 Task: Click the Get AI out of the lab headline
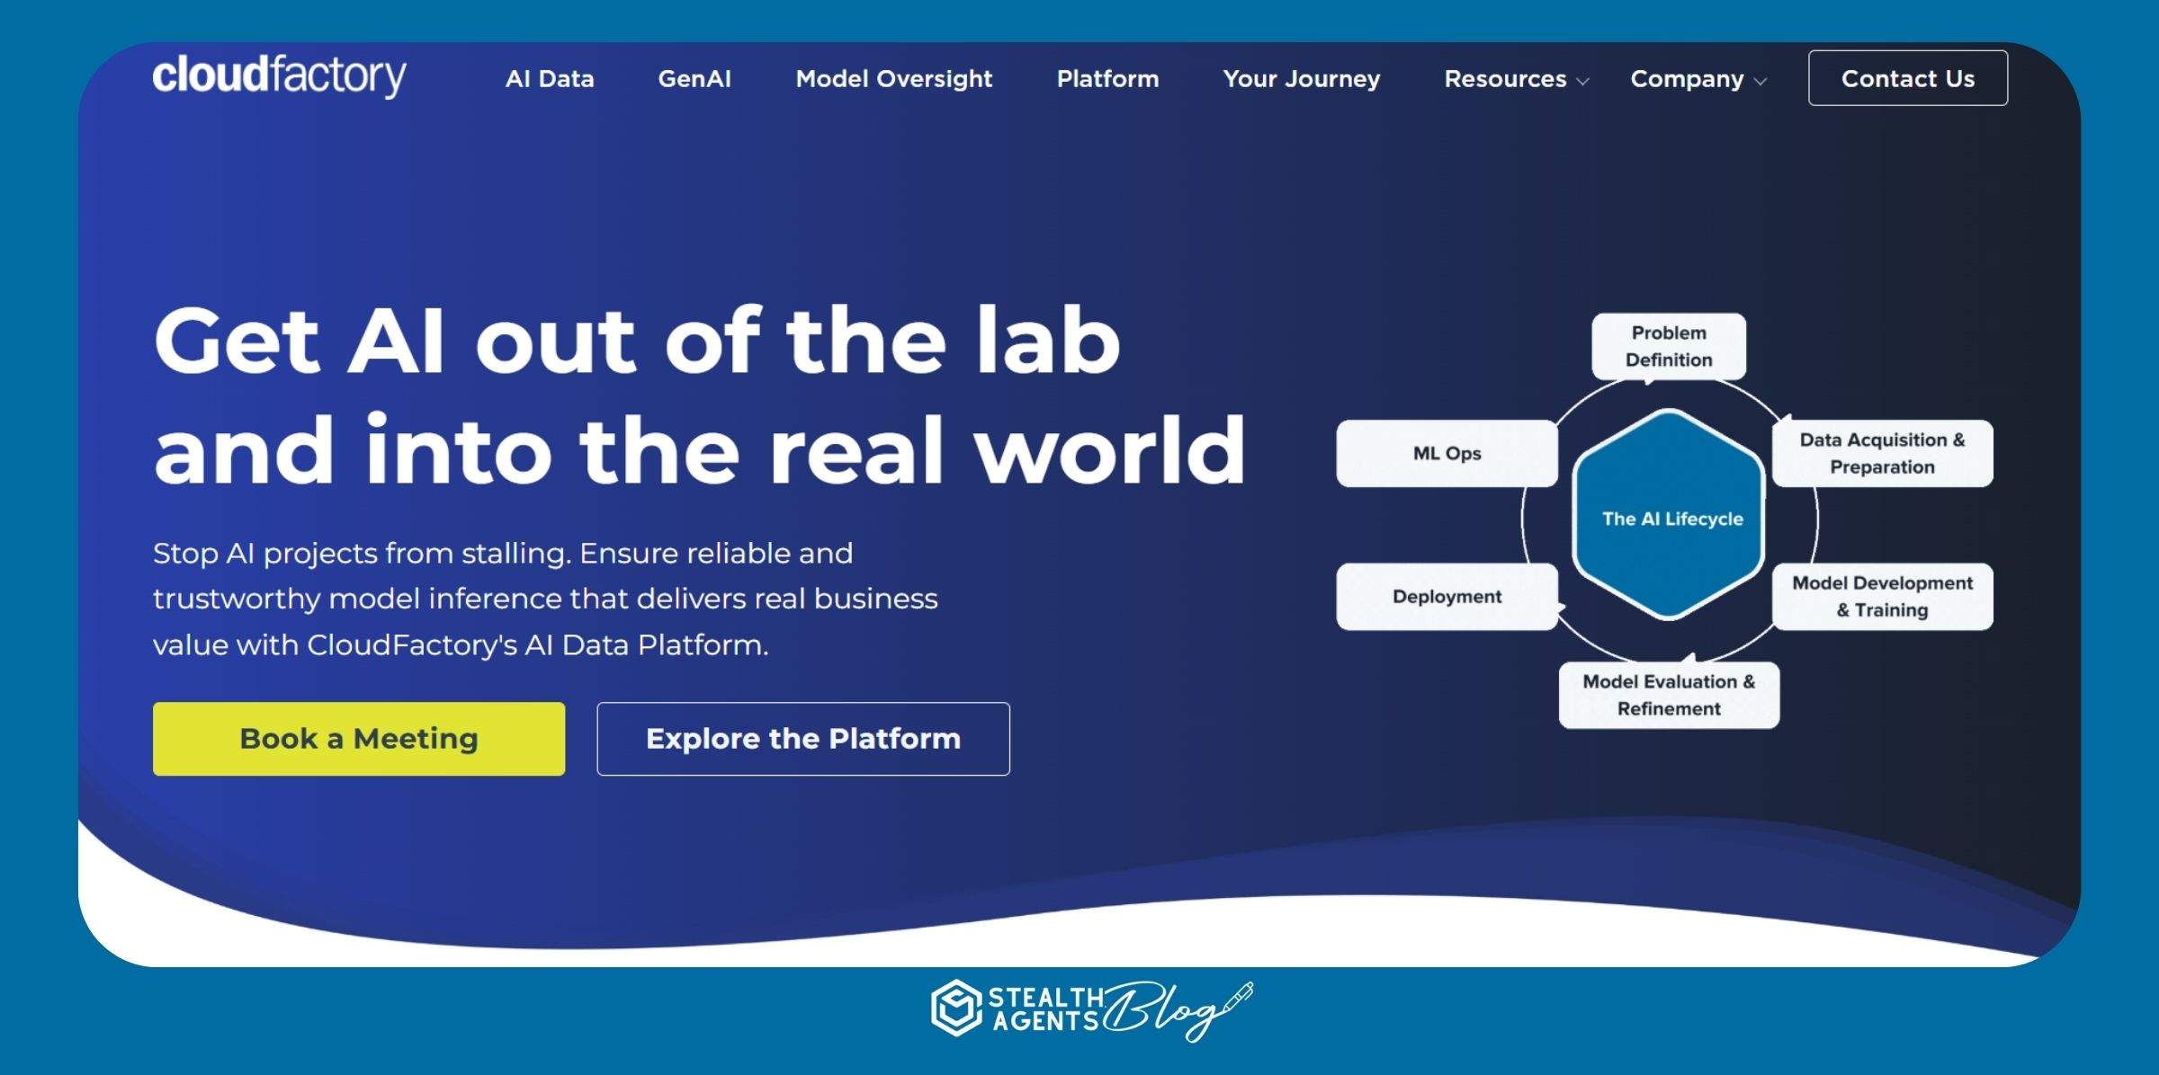pyautogui.click(x=699, y=395)
